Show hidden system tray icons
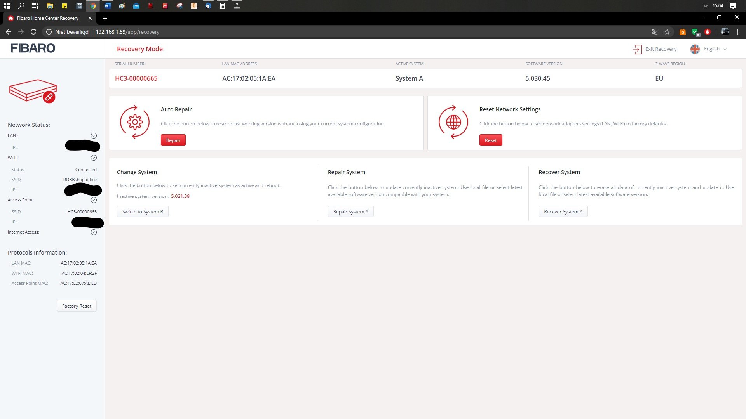This screenshot has width=746, height=419. (x=706, y=5)
